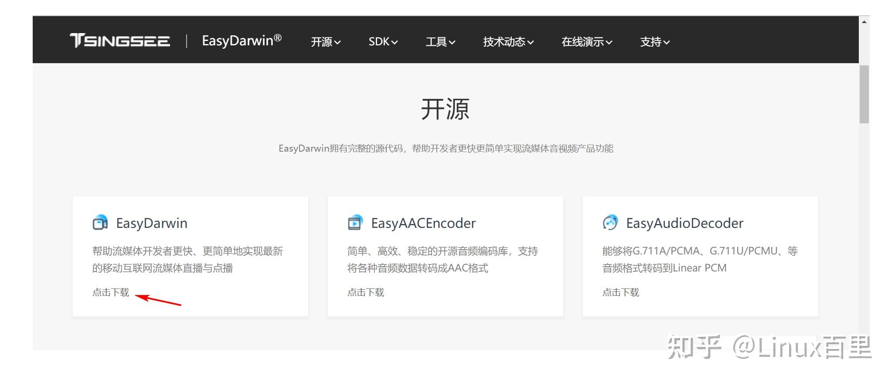
Task: Expand the chevron next to 开源
Action: click(337, 43)
